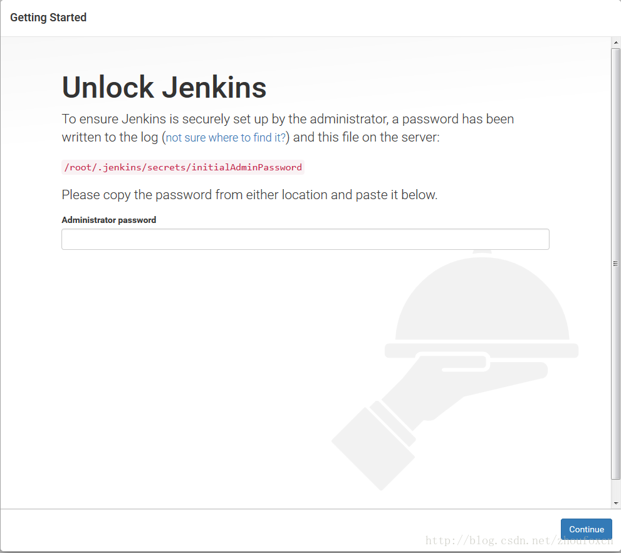Click the vertical scrollbar thumb grip
Image resolution: width=621 pixels, height=553 pixels.
pos(615,264)
